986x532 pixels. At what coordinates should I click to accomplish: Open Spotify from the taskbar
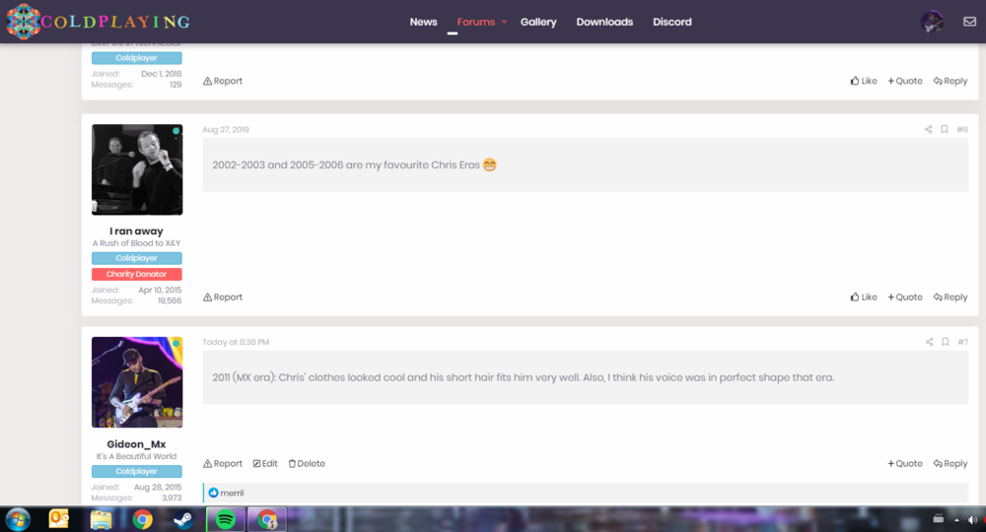[x=225, y=520]
